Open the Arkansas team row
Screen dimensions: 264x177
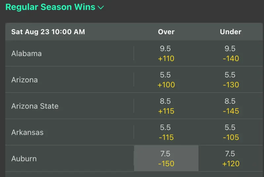pos(27,133)
